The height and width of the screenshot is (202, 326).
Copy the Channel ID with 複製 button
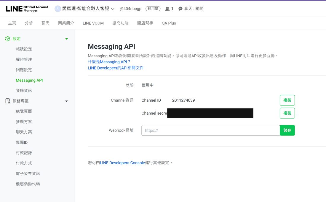pos(287,100)
